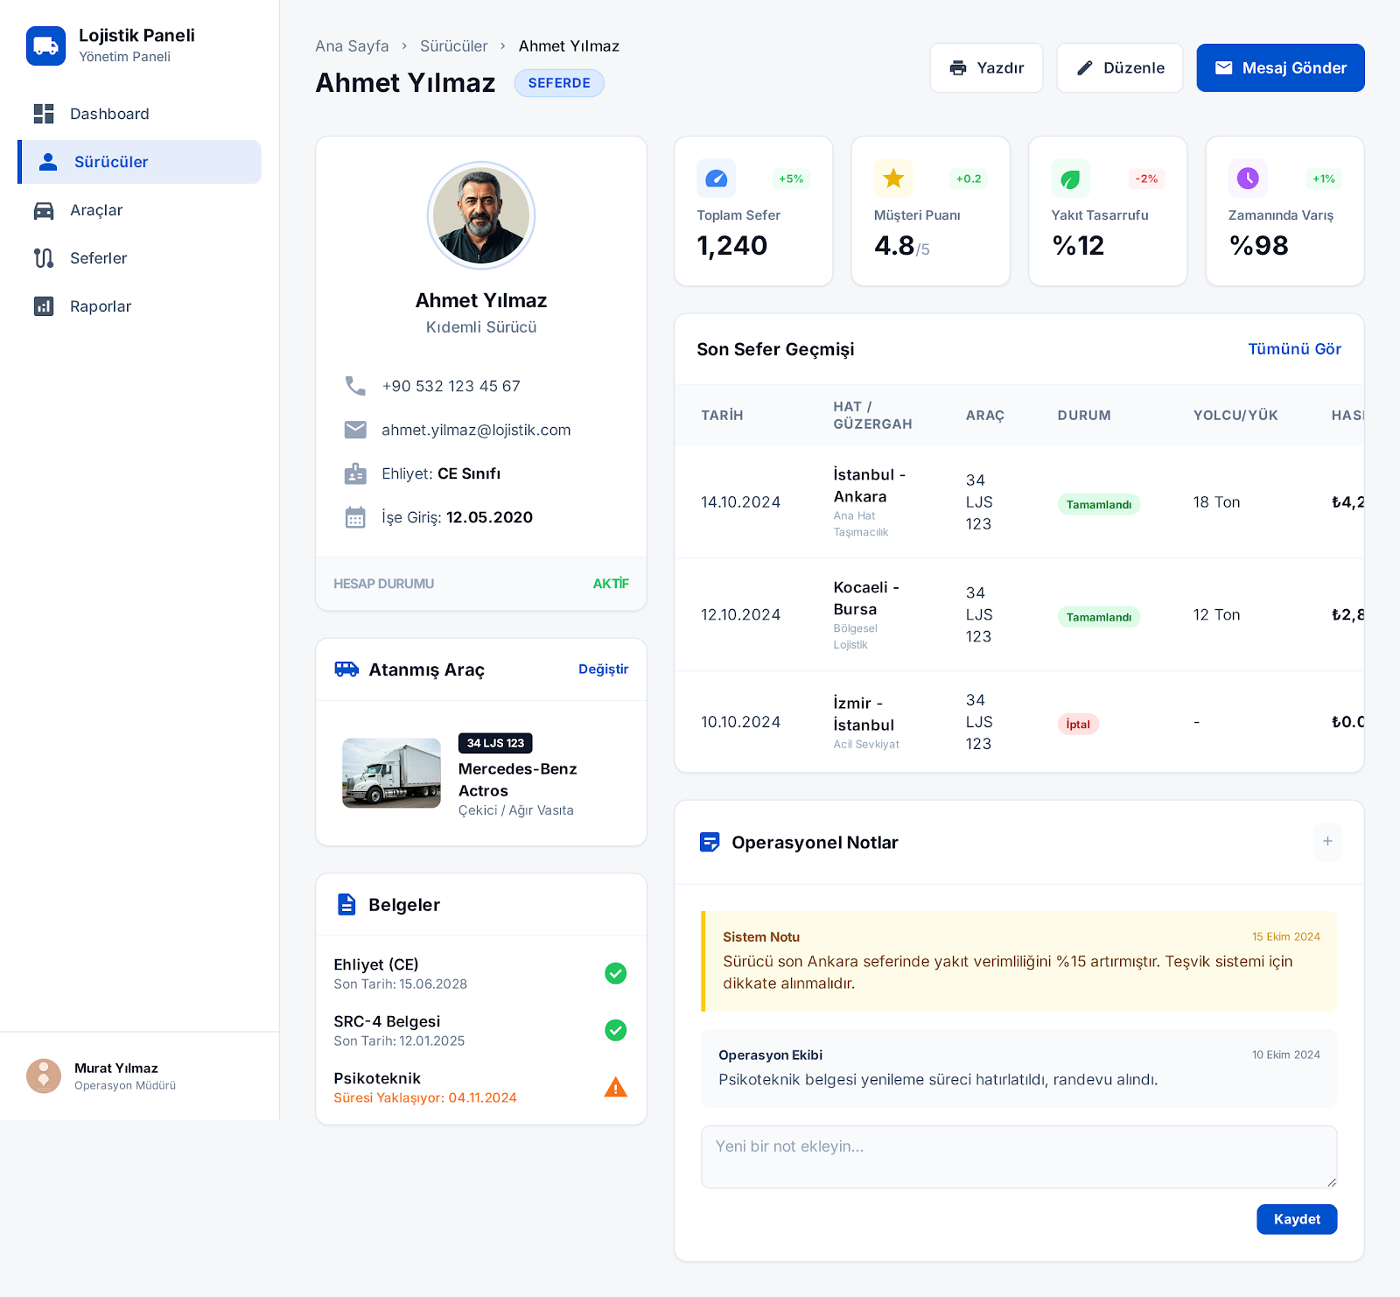The image size is (1400, 1297).
Task: Click Değiştir to change assigned vehicle
Action: click(603, 670)
